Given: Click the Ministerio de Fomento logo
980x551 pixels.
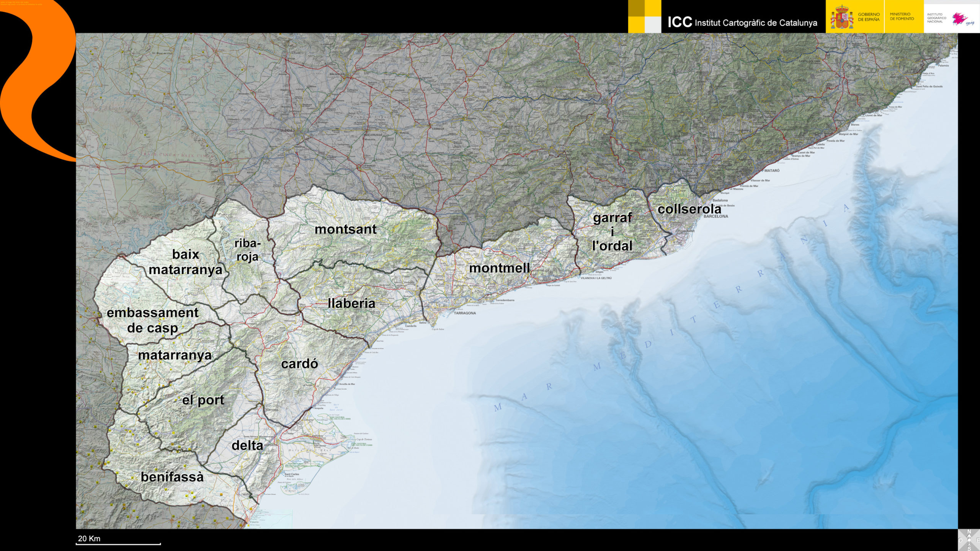Looking at the screenshot, I should point(902,16).
